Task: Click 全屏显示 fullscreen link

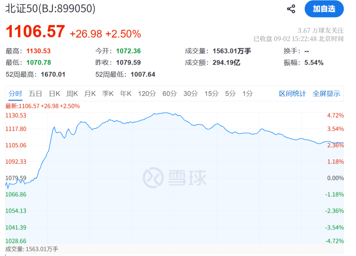Action: coord(326,94)
